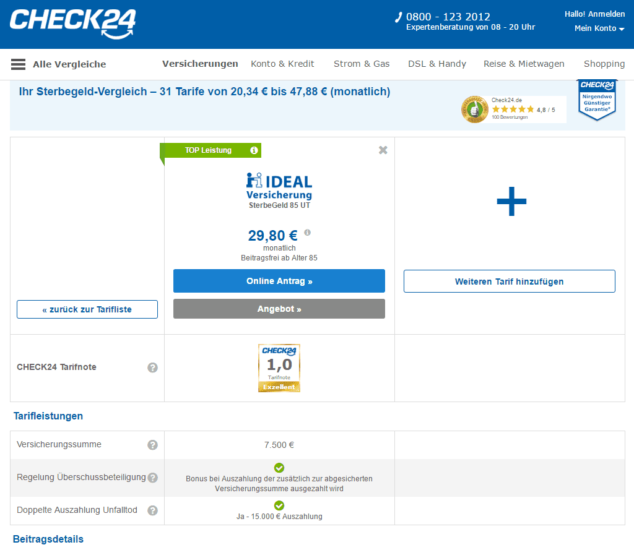Click the large plus icon to add tariff
This screenshot has width=634, height=550.
click(x=511, y=201)
